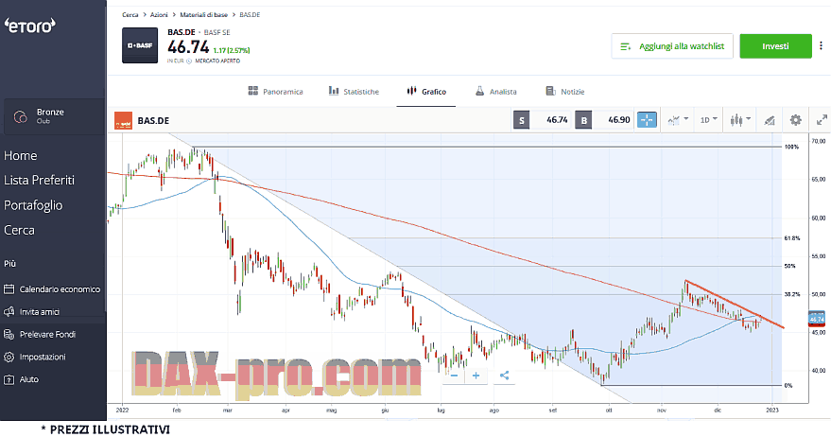Click the 61.8% Fibonacci level label

click(x=792, y=238)
